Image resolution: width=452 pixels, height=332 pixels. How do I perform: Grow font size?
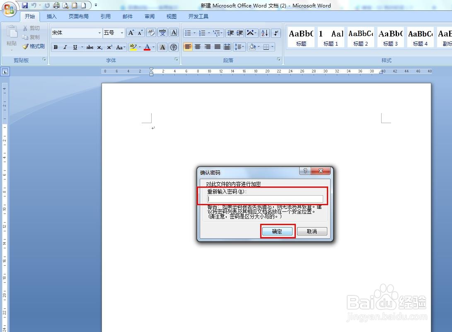[x=131, y=33]
